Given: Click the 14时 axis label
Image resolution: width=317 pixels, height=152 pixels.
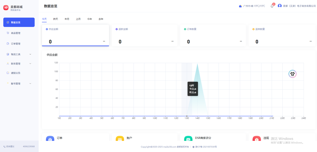Looking at the screenshot, I should coord(197,118).
